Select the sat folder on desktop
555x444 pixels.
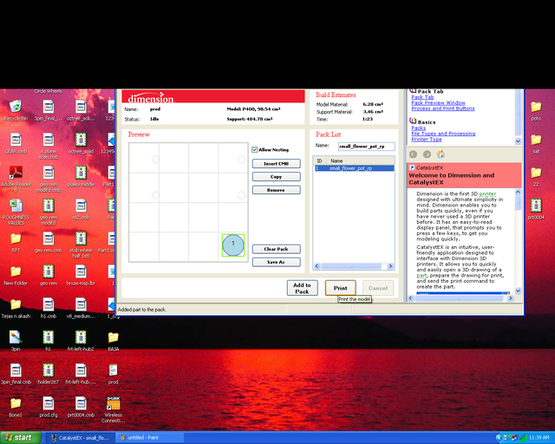[536, 144]
